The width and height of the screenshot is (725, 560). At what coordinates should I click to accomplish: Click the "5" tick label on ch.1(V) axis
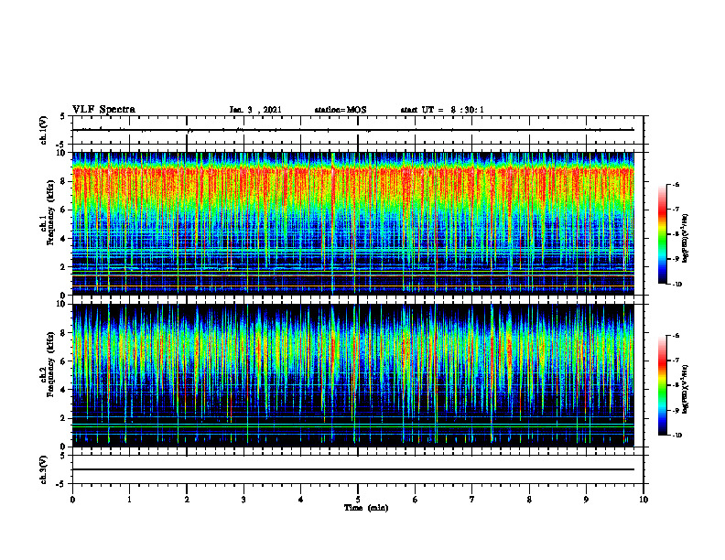(x=63, y=116)
